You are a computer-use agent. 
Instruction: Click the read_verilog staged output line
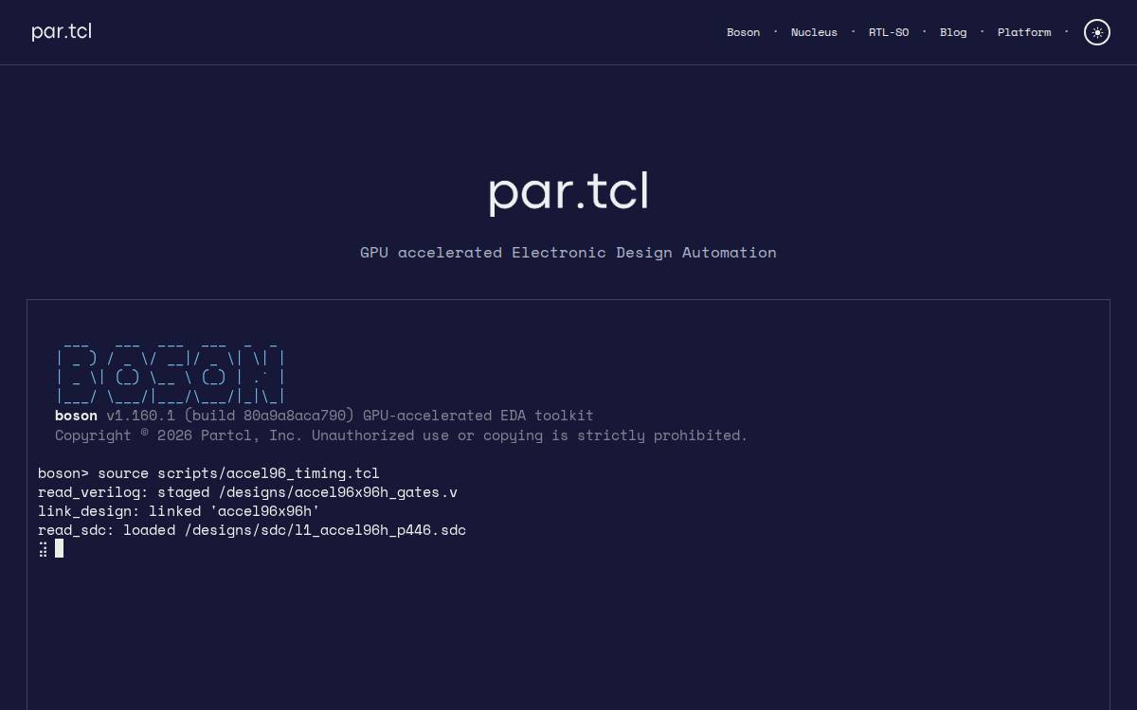[247, 492]
